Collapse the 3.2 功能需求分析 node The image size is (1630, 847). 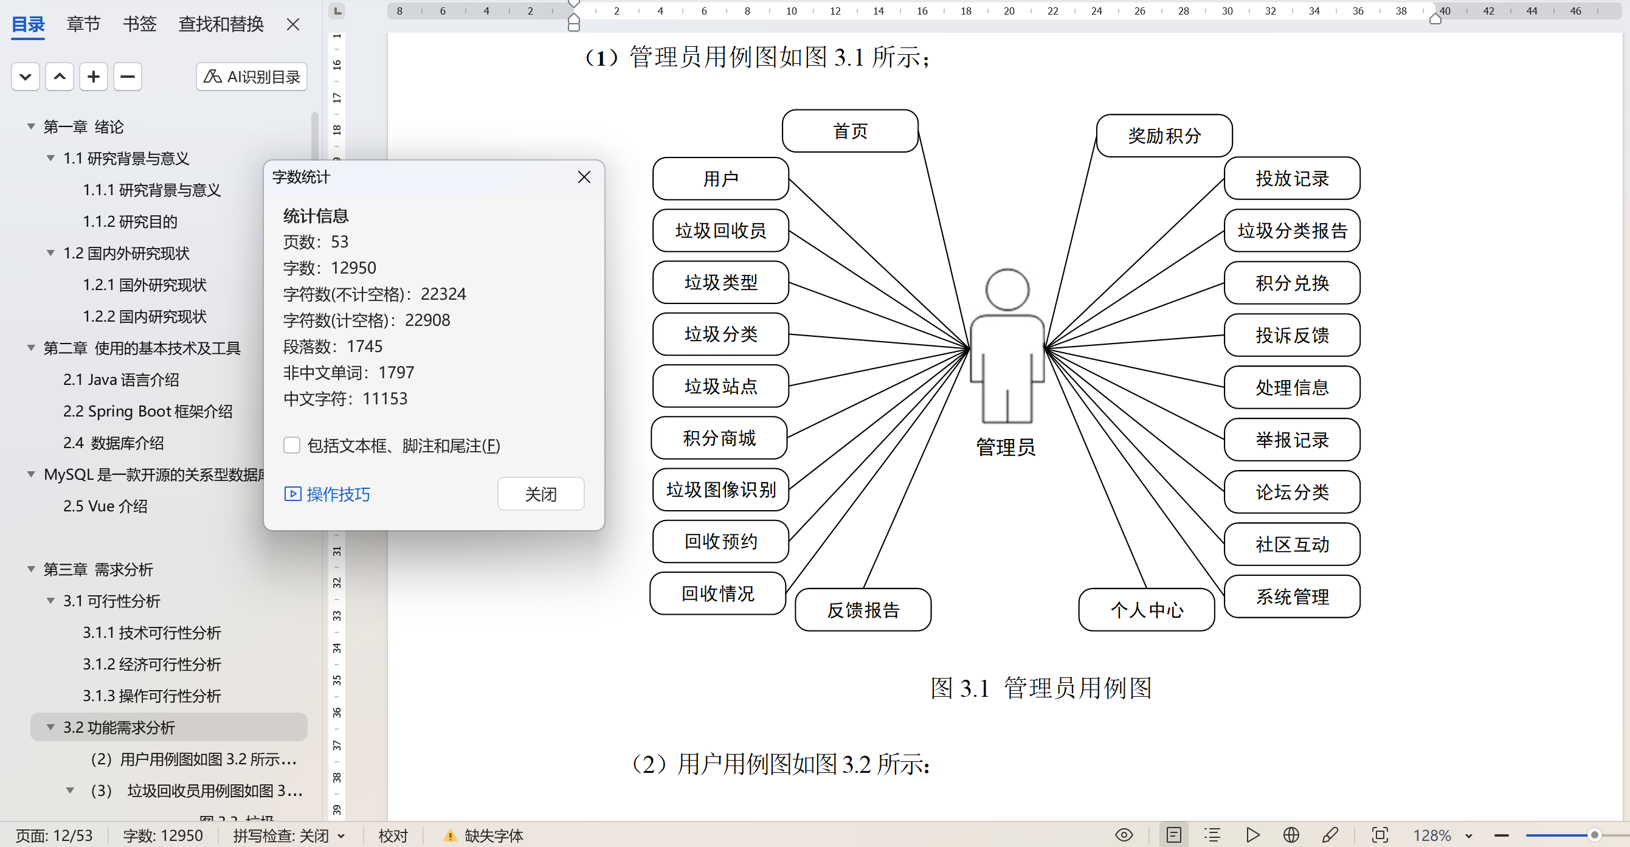[x=50, y=727]
